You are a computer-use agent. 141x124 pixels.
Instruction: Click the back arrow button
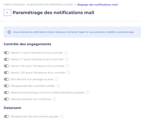tap(7, 13)
